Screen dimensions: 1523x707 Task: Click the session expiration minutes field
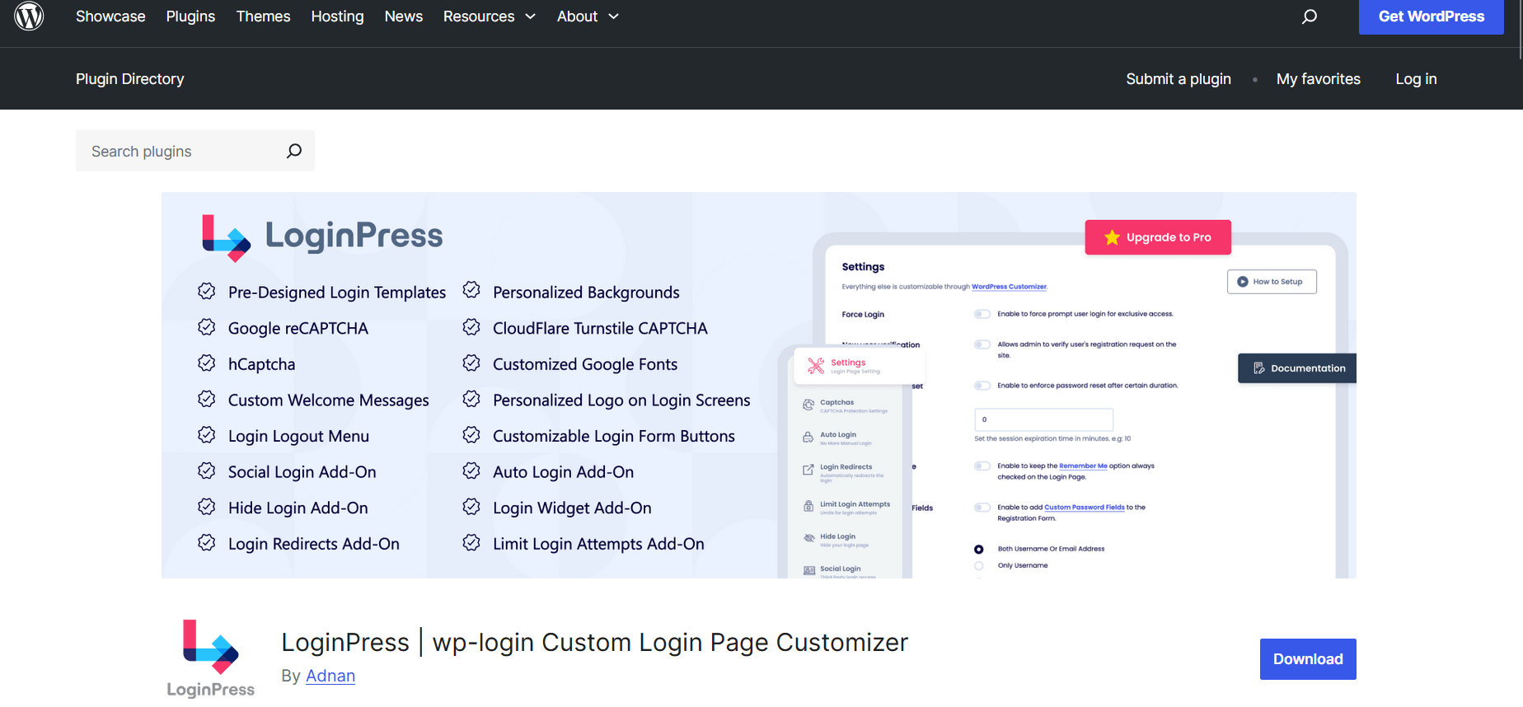(1043, 419)
